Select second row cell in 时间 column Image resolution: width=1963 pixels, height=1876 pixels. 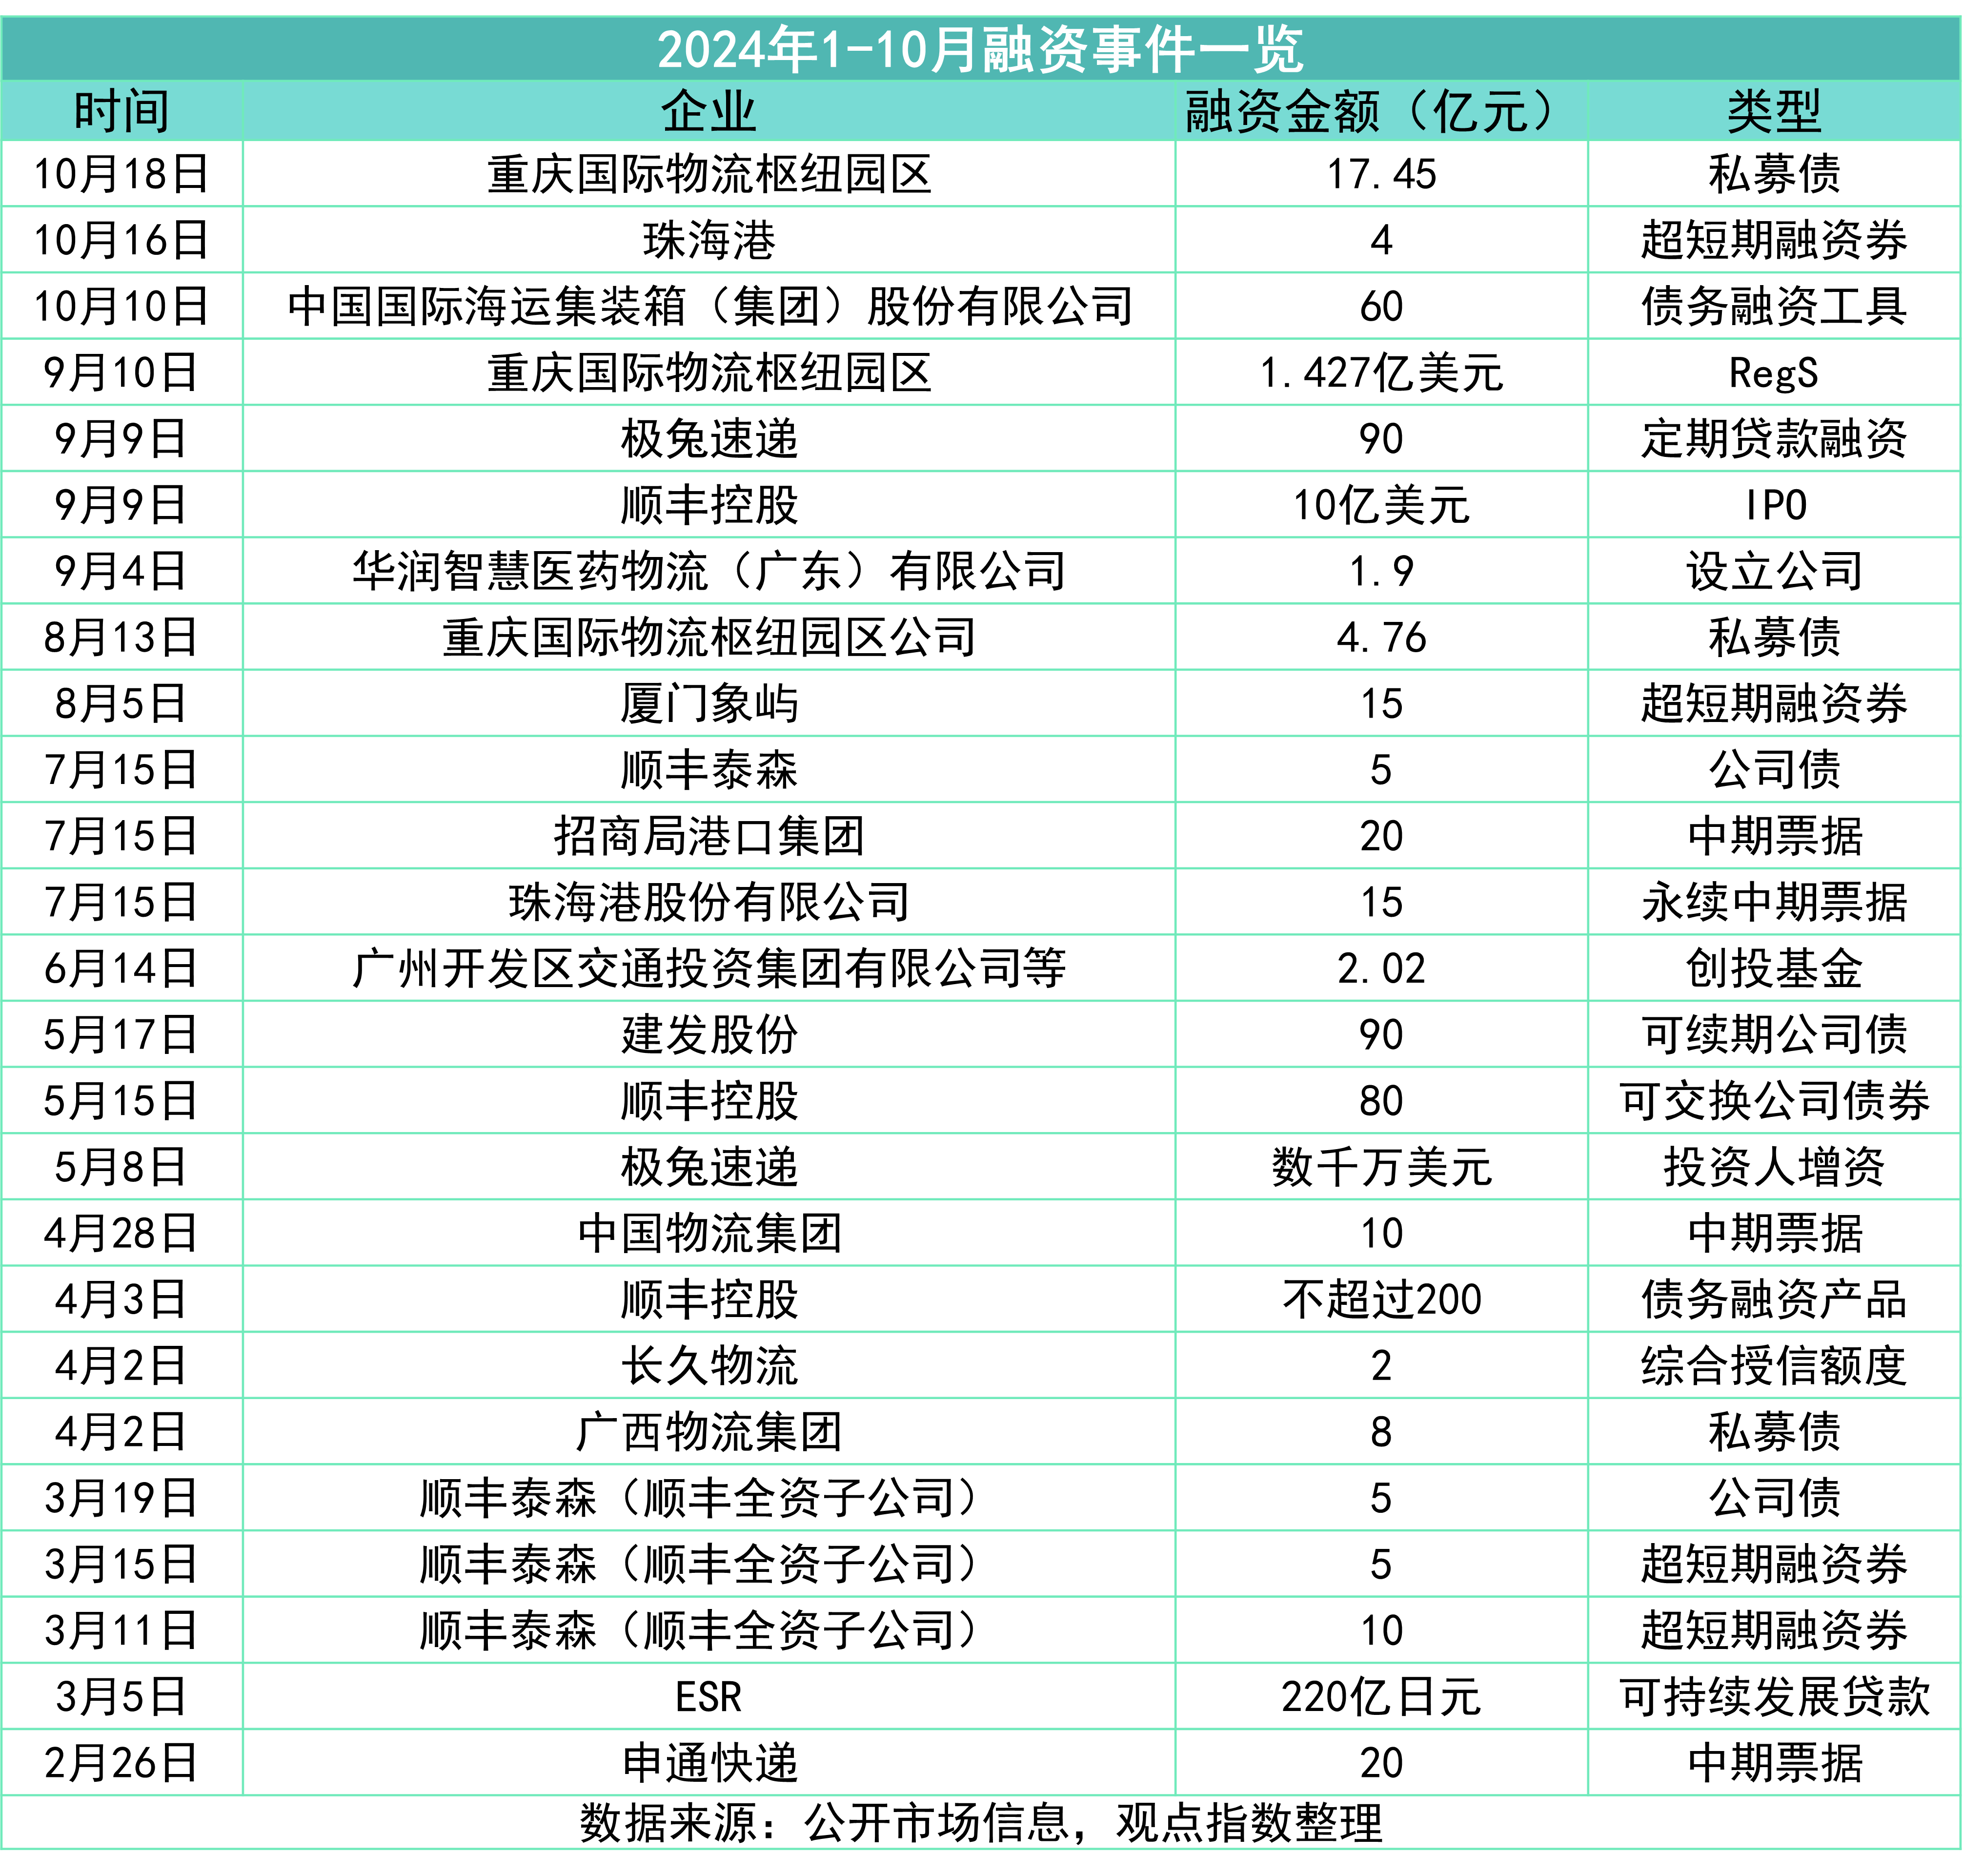pos(122,240)
